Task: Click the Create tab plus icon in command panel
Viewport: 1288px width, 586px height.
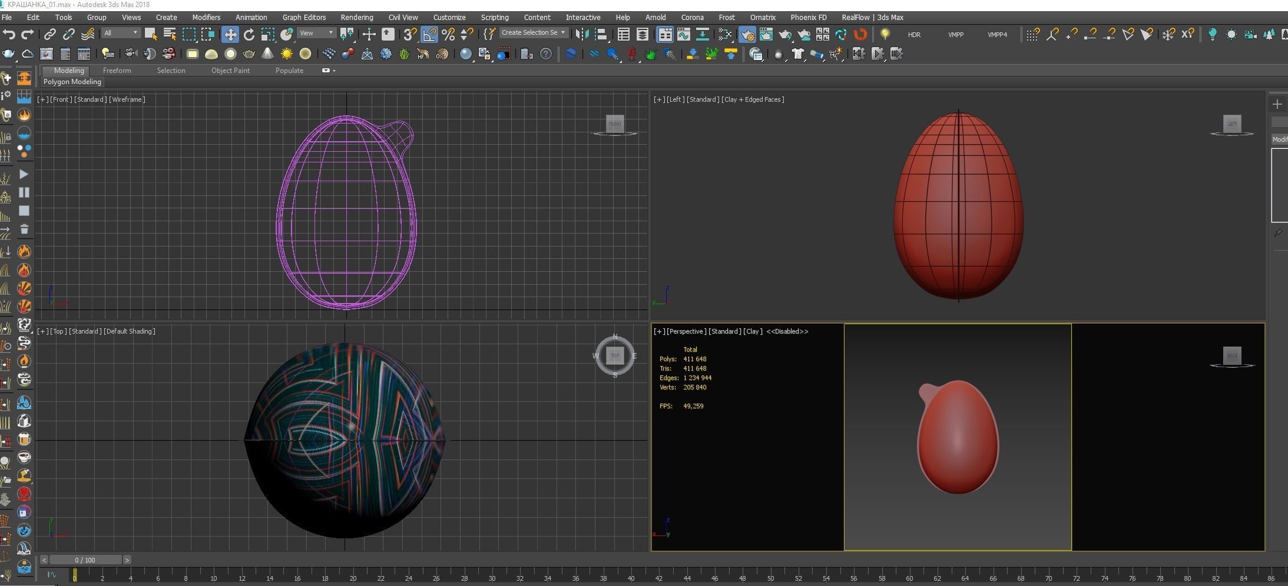Action: 1277,104
